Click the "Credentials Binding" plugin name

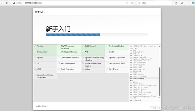pyautogui.click(x=116, y=46)
